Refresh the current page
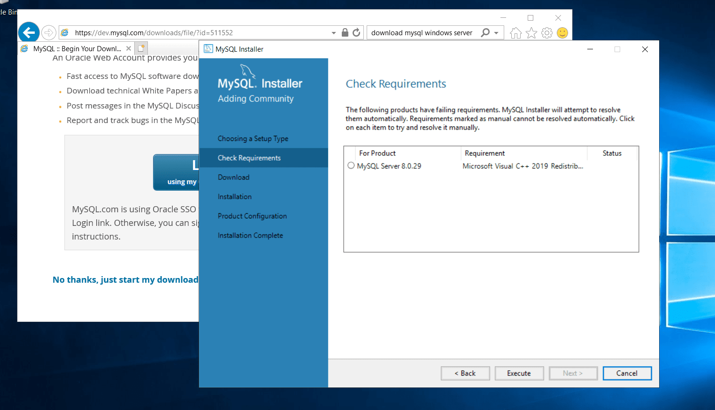The image size is (715, 410). (356, 32)
